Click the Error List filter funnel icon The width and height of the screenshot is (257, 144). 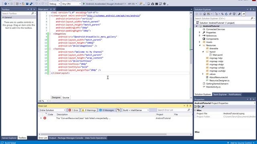click(x=118, y=110)
